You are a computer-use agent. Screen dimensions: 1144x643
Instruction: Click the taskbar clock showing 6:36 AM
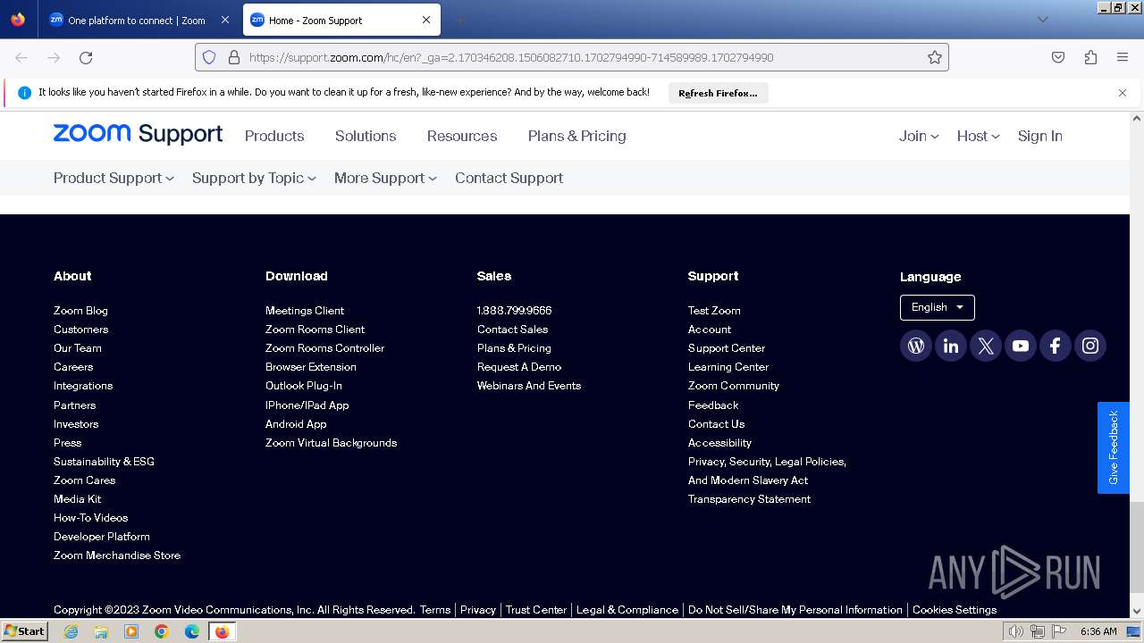[x=1098, y=631]
